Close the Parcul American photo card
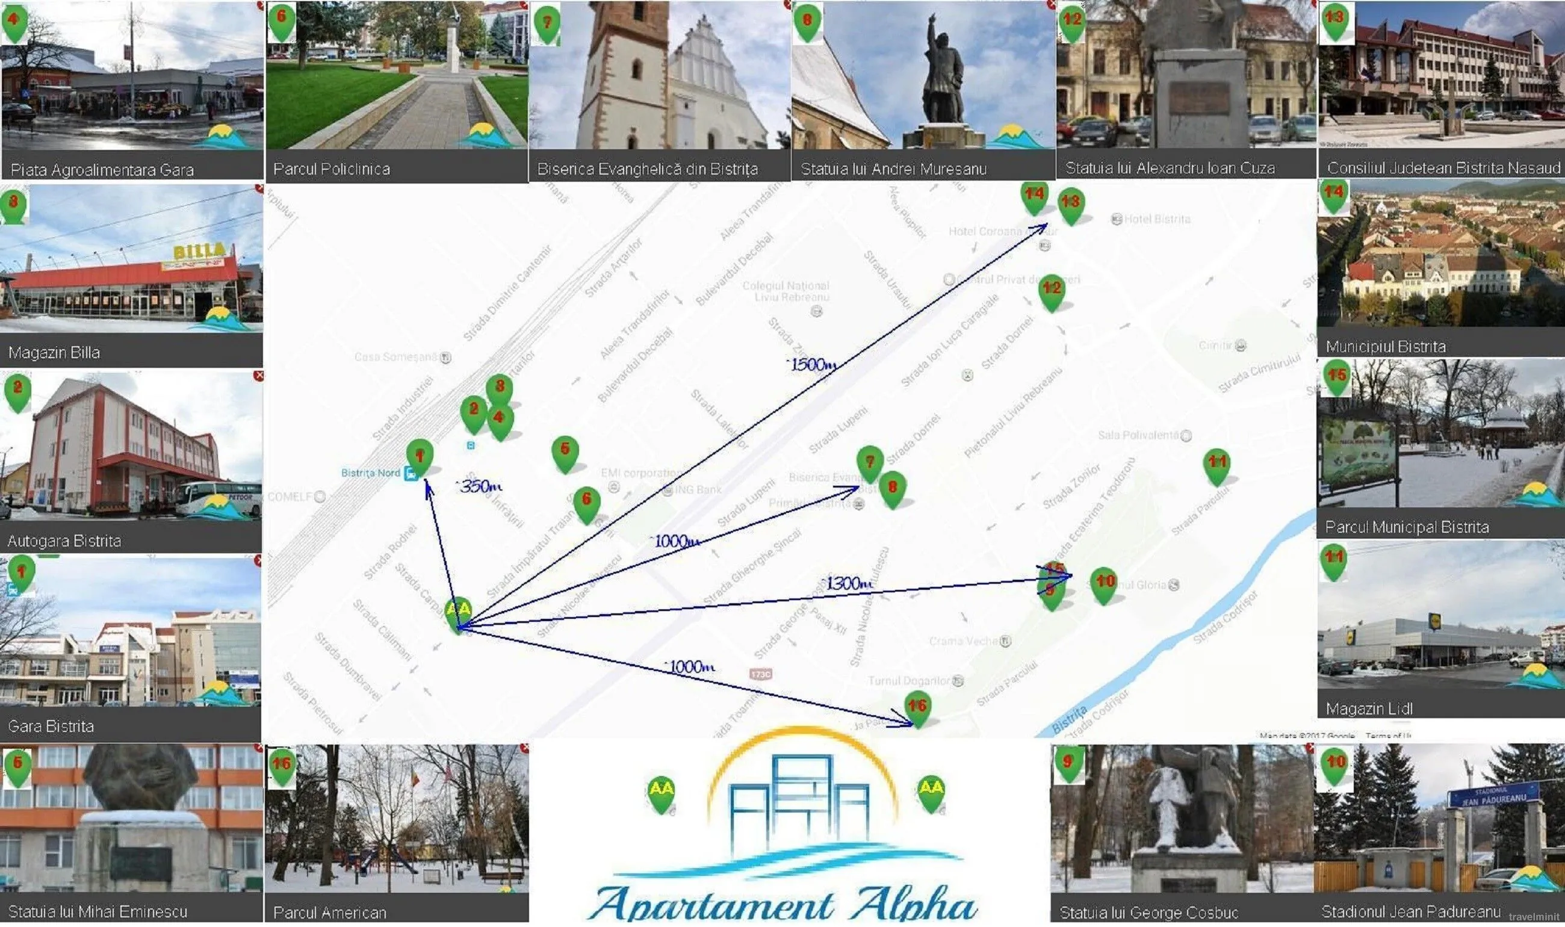This screenshot has height=927, width=1565. tap(525, 748)
